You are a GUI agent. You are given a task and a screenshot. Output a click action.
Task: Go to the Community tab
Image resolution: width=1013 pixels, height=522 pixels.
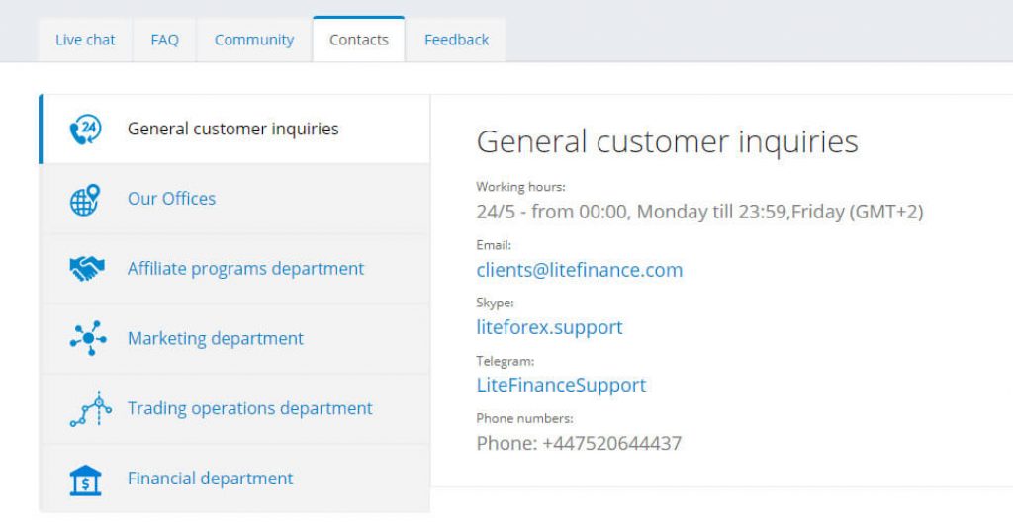[x=254, y=40]
